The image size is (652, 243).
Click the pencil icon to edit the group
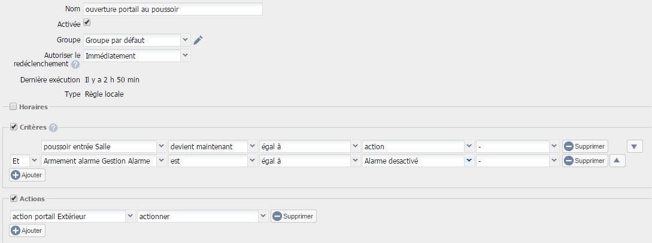(x=198, y=40)
